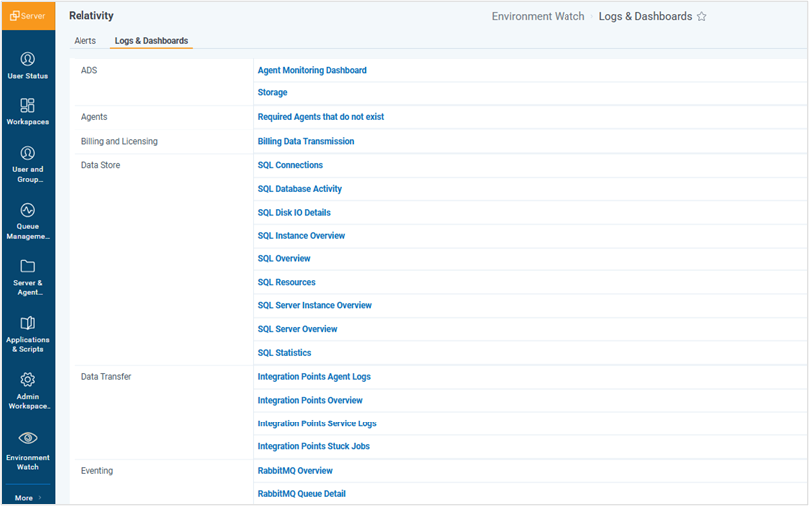Open the Billing Data Transmission link

(x=306, y=142)
